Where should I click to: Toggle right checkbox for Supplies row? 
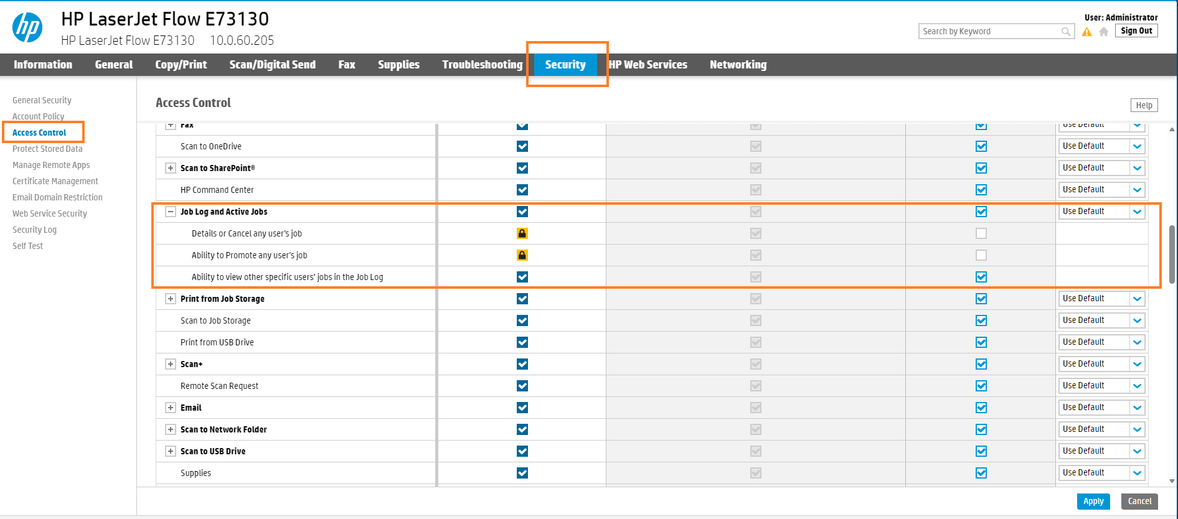pyautogui.click(x=981, y=473)
